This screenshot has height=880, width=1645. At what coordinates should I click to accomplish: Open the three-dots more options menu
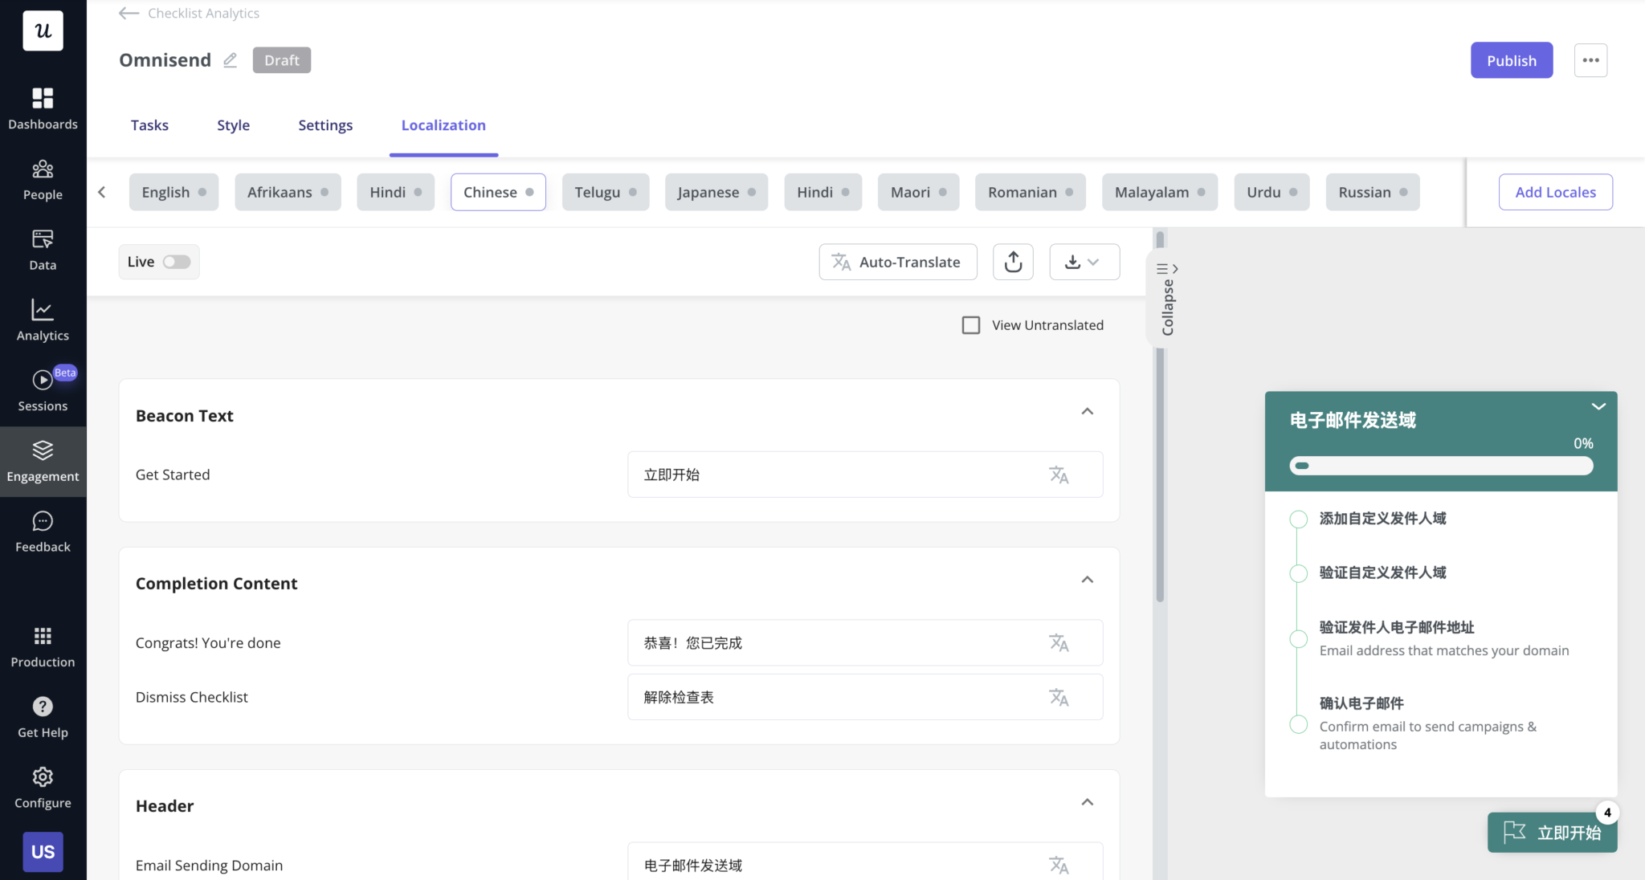click(x=1590, y=60)
